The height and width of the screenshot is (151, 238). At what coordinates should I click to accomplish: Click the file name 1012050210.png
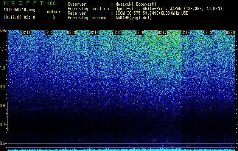pos(19,10)
